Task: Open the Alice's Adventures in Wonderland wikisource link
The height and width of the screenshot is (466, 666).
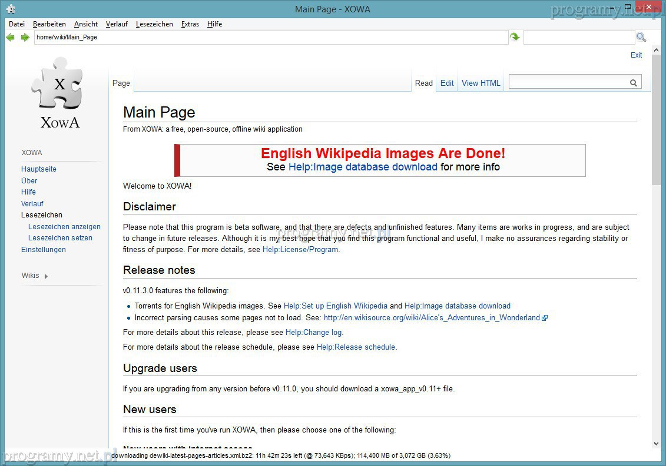Action: 432,317
